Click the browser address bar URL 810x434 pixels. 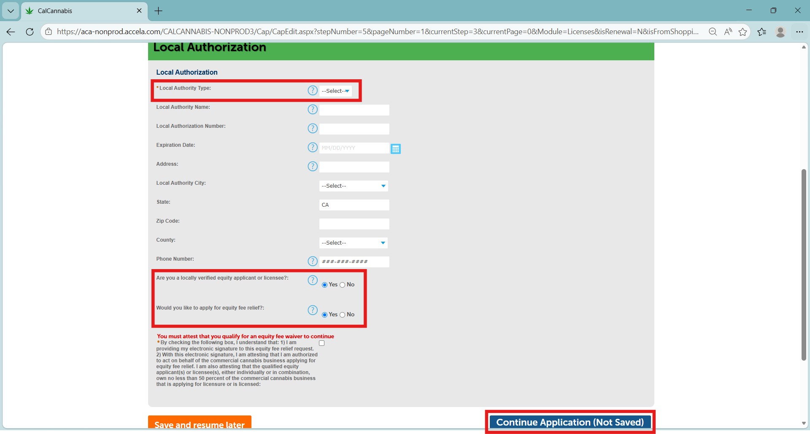click(378, 32)
